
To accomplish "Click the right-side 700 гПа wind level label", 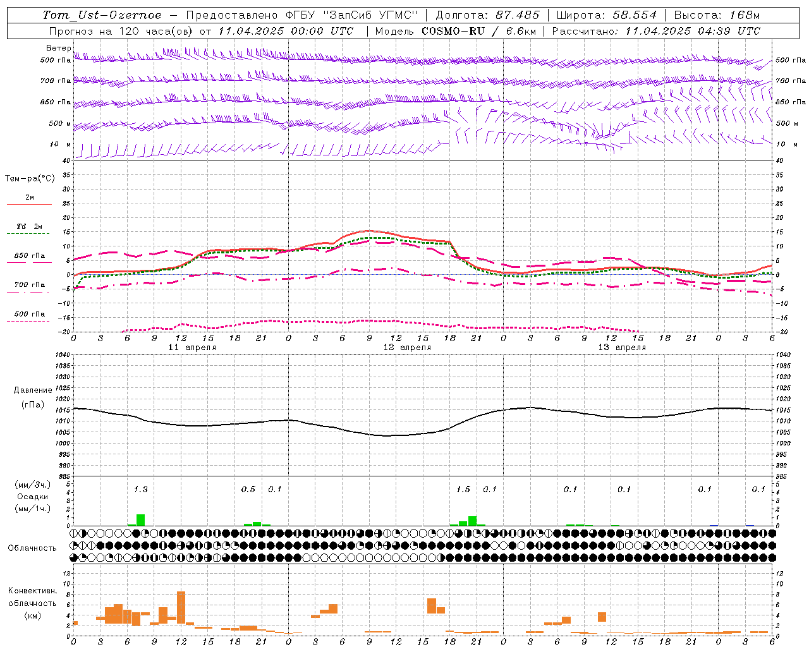I will [x=791, y=81].
